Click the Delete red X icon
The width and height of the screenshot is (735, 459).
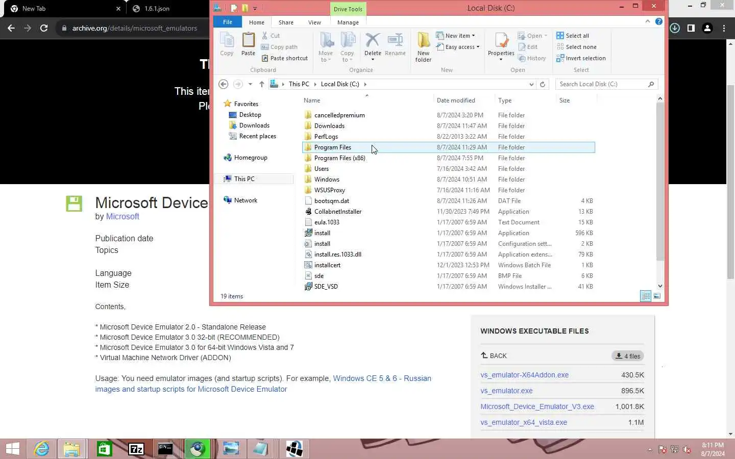(x=373, y=41)
